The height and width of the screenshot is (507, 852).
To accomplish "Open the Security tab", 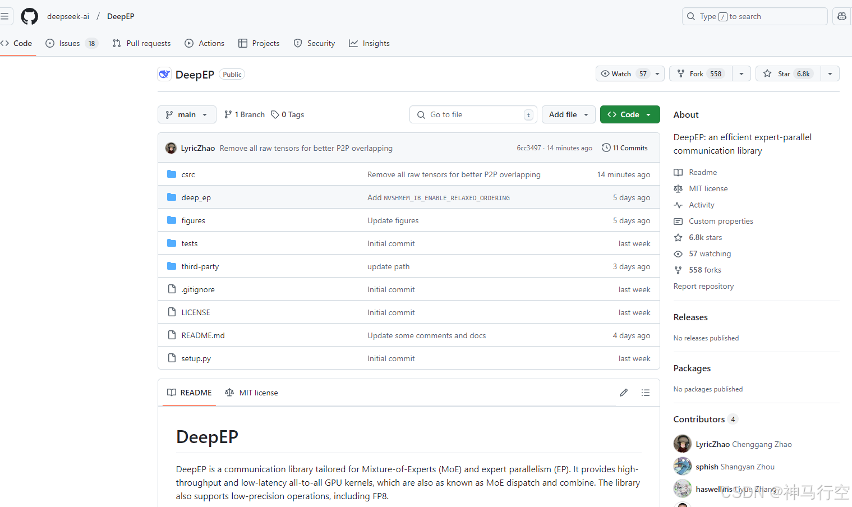I will click(x=314, y=43).
